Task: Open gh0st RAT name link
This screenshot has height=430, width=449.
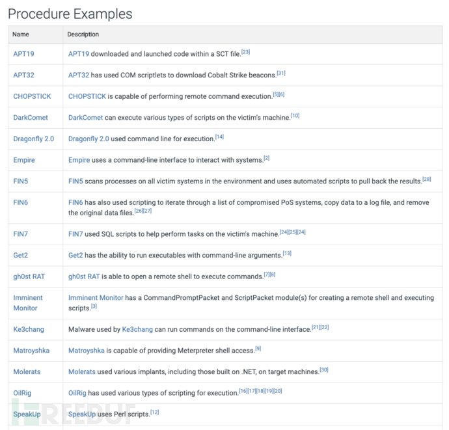Action: point(29,276)
